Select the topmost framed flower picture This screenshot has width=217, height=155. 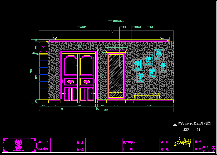(x=159, y=55)
